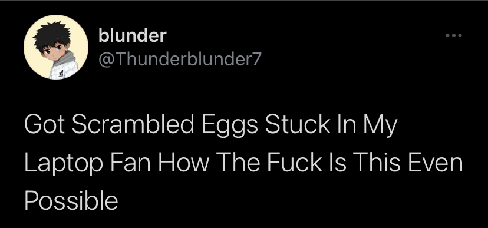Click the word "Fan" in the tweet

(130, 163)
